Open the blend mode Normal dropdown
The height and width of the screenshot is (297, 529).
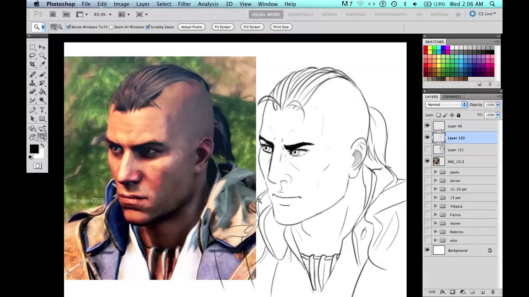point(446,105)
